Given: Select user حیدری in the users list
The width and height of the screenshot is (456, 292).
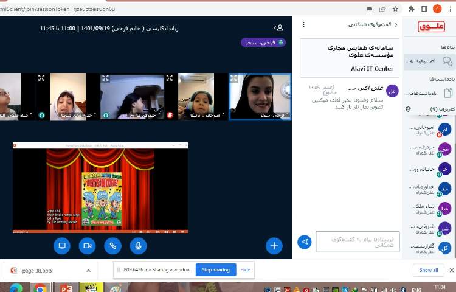Looking at the screenshot, I should coord(429,150).
